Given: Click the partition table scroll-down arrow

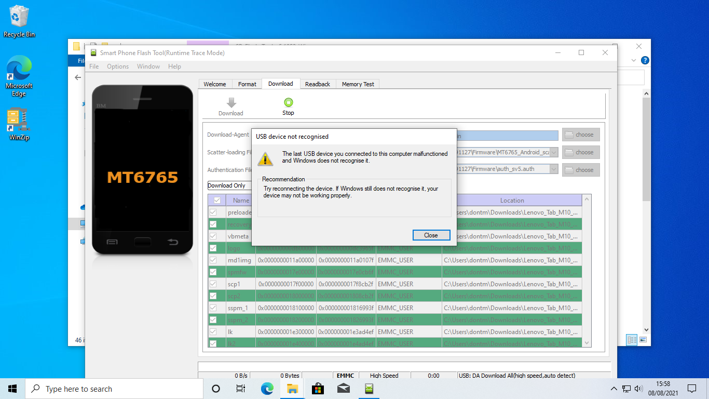Looking at the screenshot, I should pos(587,342).
